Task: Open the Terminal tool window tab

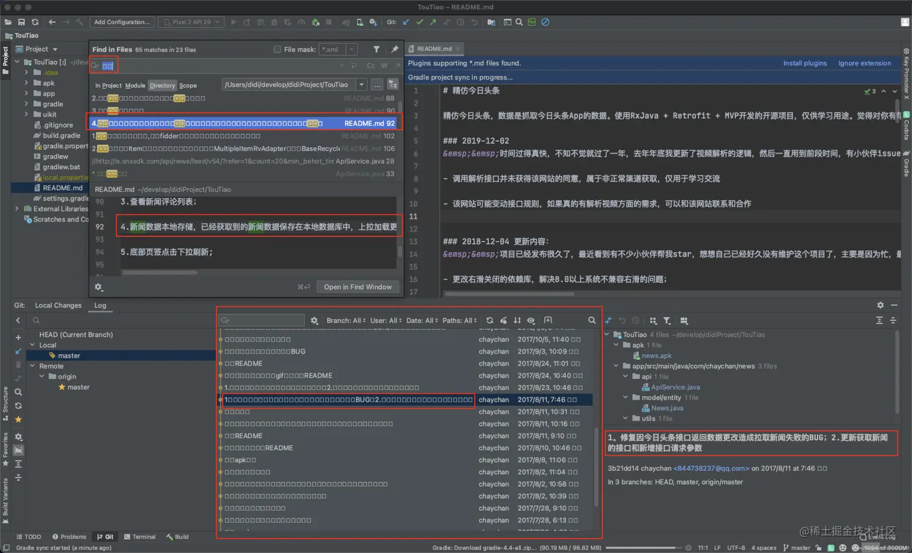Action: tap(140, 537)
